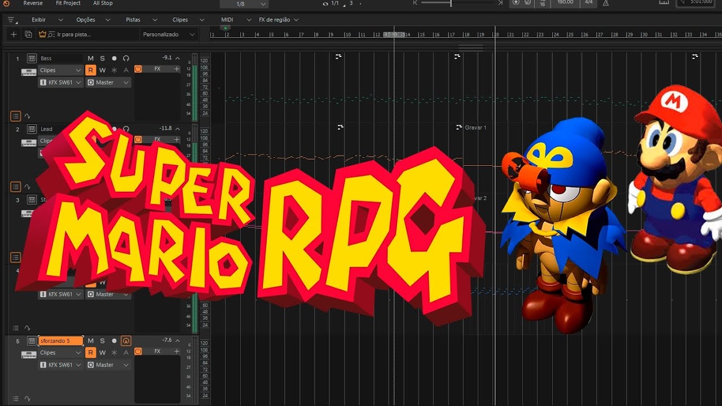This screenshot has height=406, width=722.
Task: Open the 1/8 snap resolution dropdown
Action: click(x=244, y=4)
